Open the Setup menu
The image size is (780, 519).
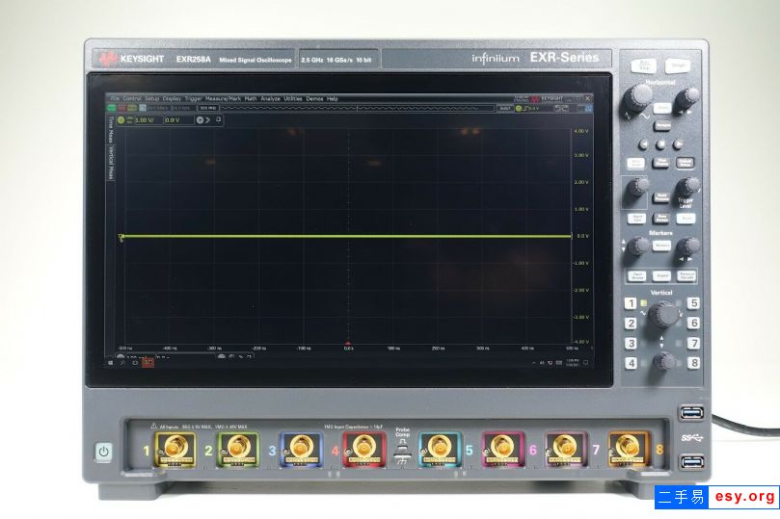151,98
